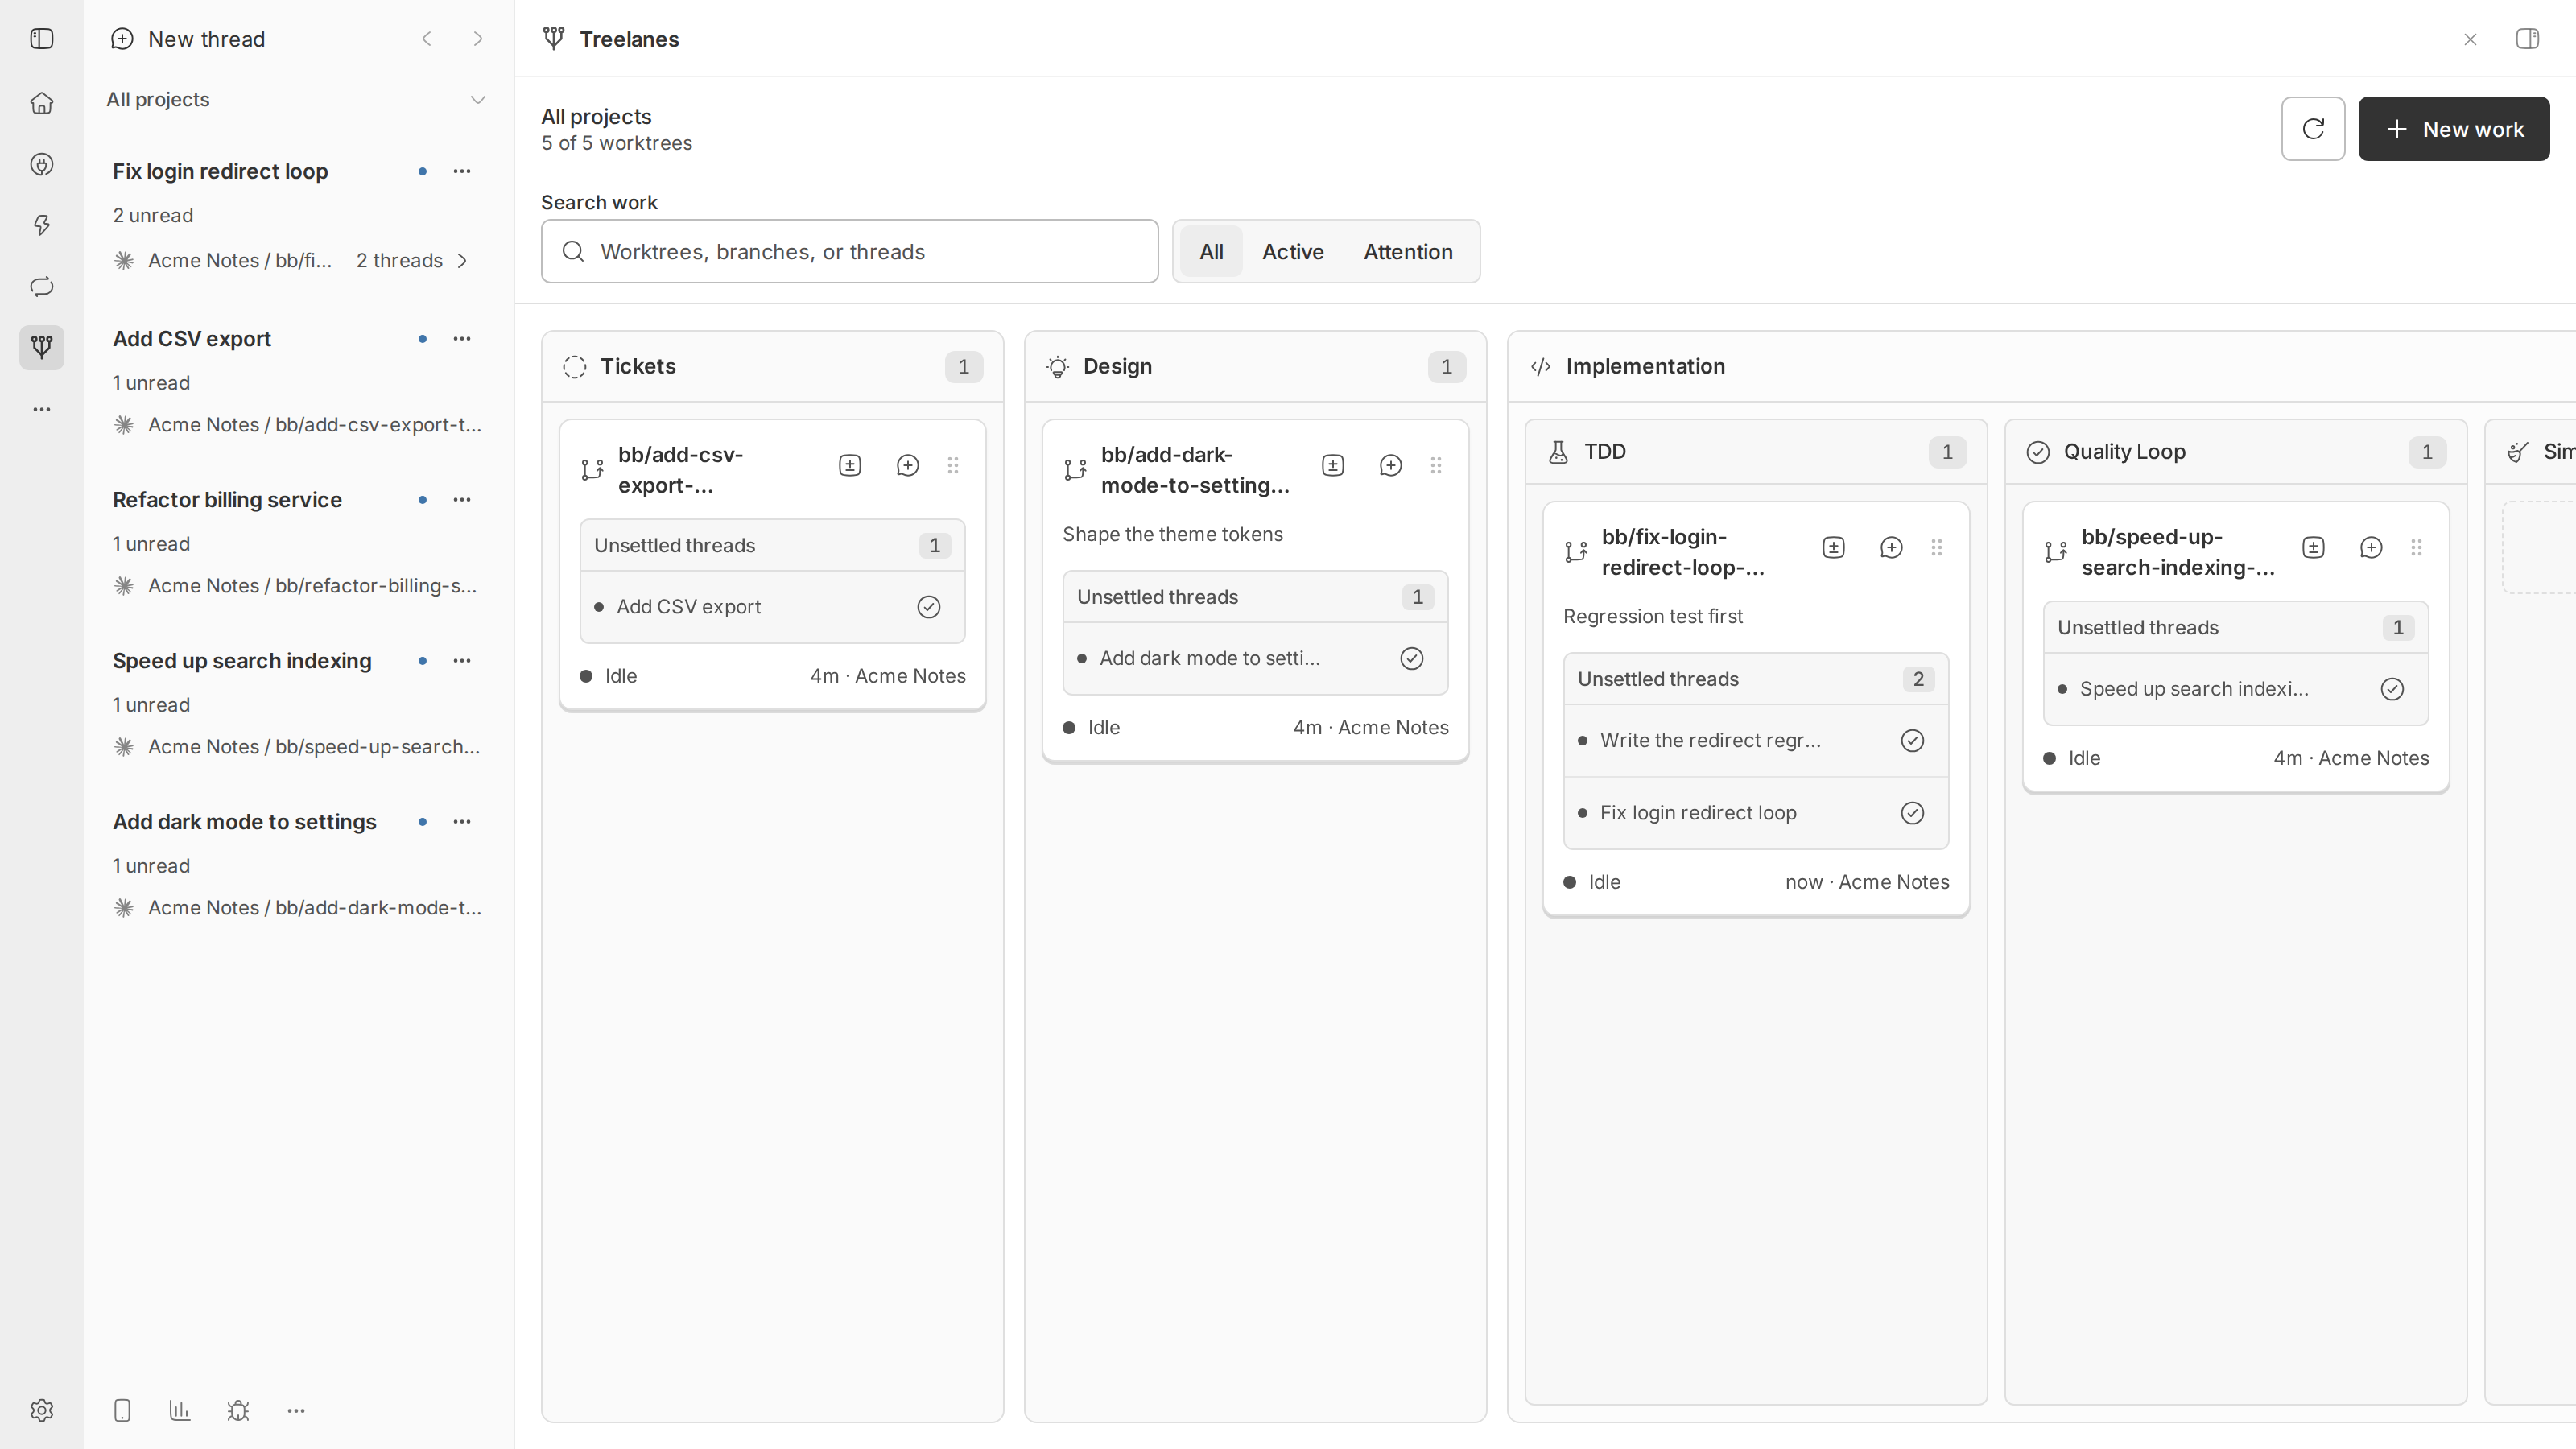Viewport: 2576px width, 1449px height.
Task: Click the bug icon in bottom toolbar
Action: click(238, 1410)
